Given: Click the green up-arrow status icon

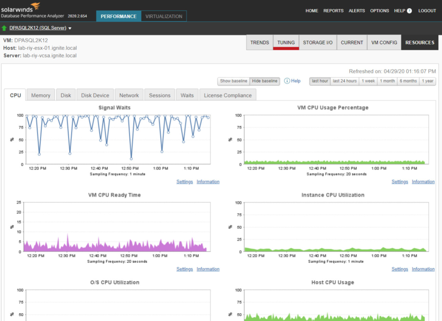Looking at the screenshot, I should (x=4, y=28).
